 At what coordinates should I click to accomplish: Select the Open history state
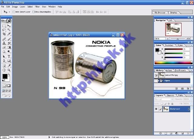click(x=172, y=81)
